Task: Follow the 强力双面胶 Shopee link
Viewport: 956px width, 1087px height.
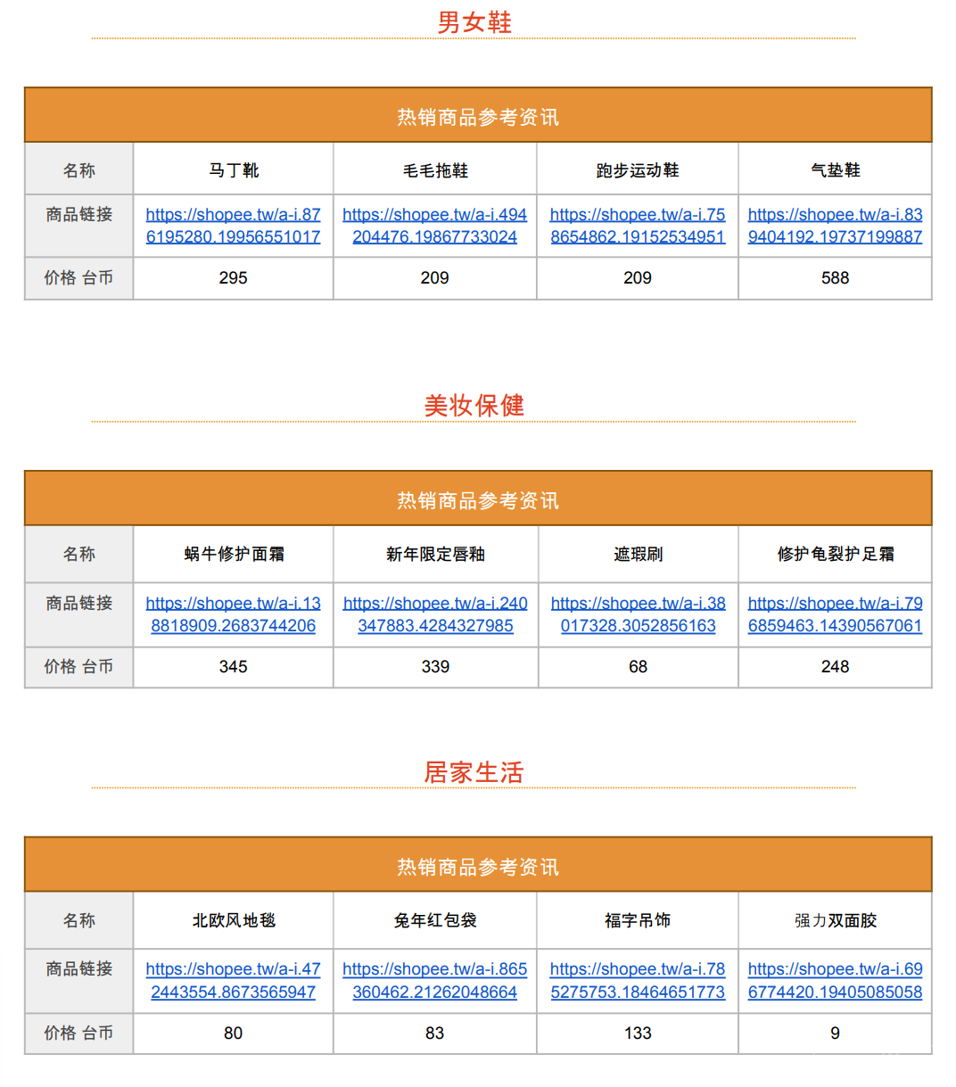Action: (x=835, y=980)
